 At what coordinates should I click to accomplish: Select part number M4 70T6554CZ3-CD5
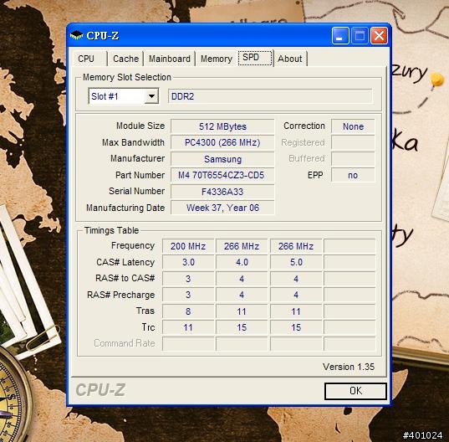point(222,175)
